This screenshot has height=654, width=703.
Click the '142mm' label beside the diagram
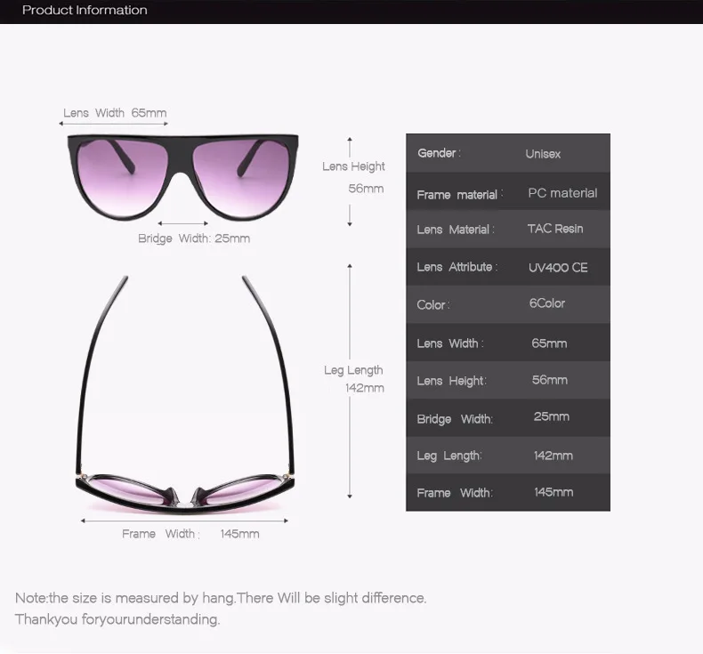365,388
